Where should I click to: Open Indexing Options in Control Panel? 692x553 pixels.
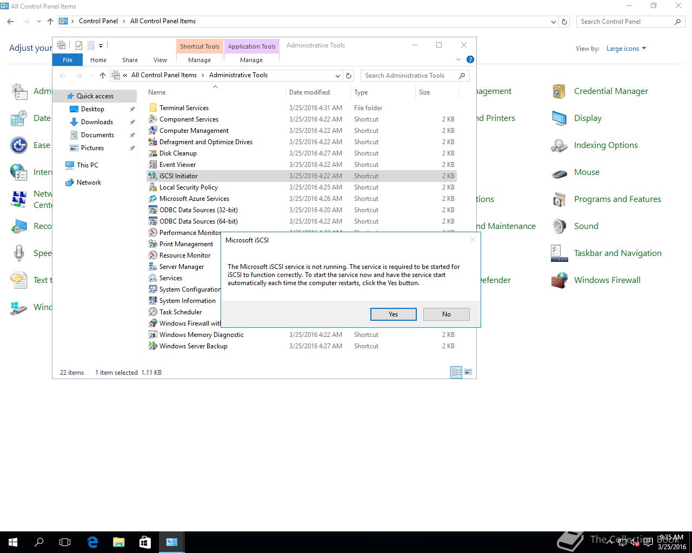pyautogui.click(x=605, y=145)
